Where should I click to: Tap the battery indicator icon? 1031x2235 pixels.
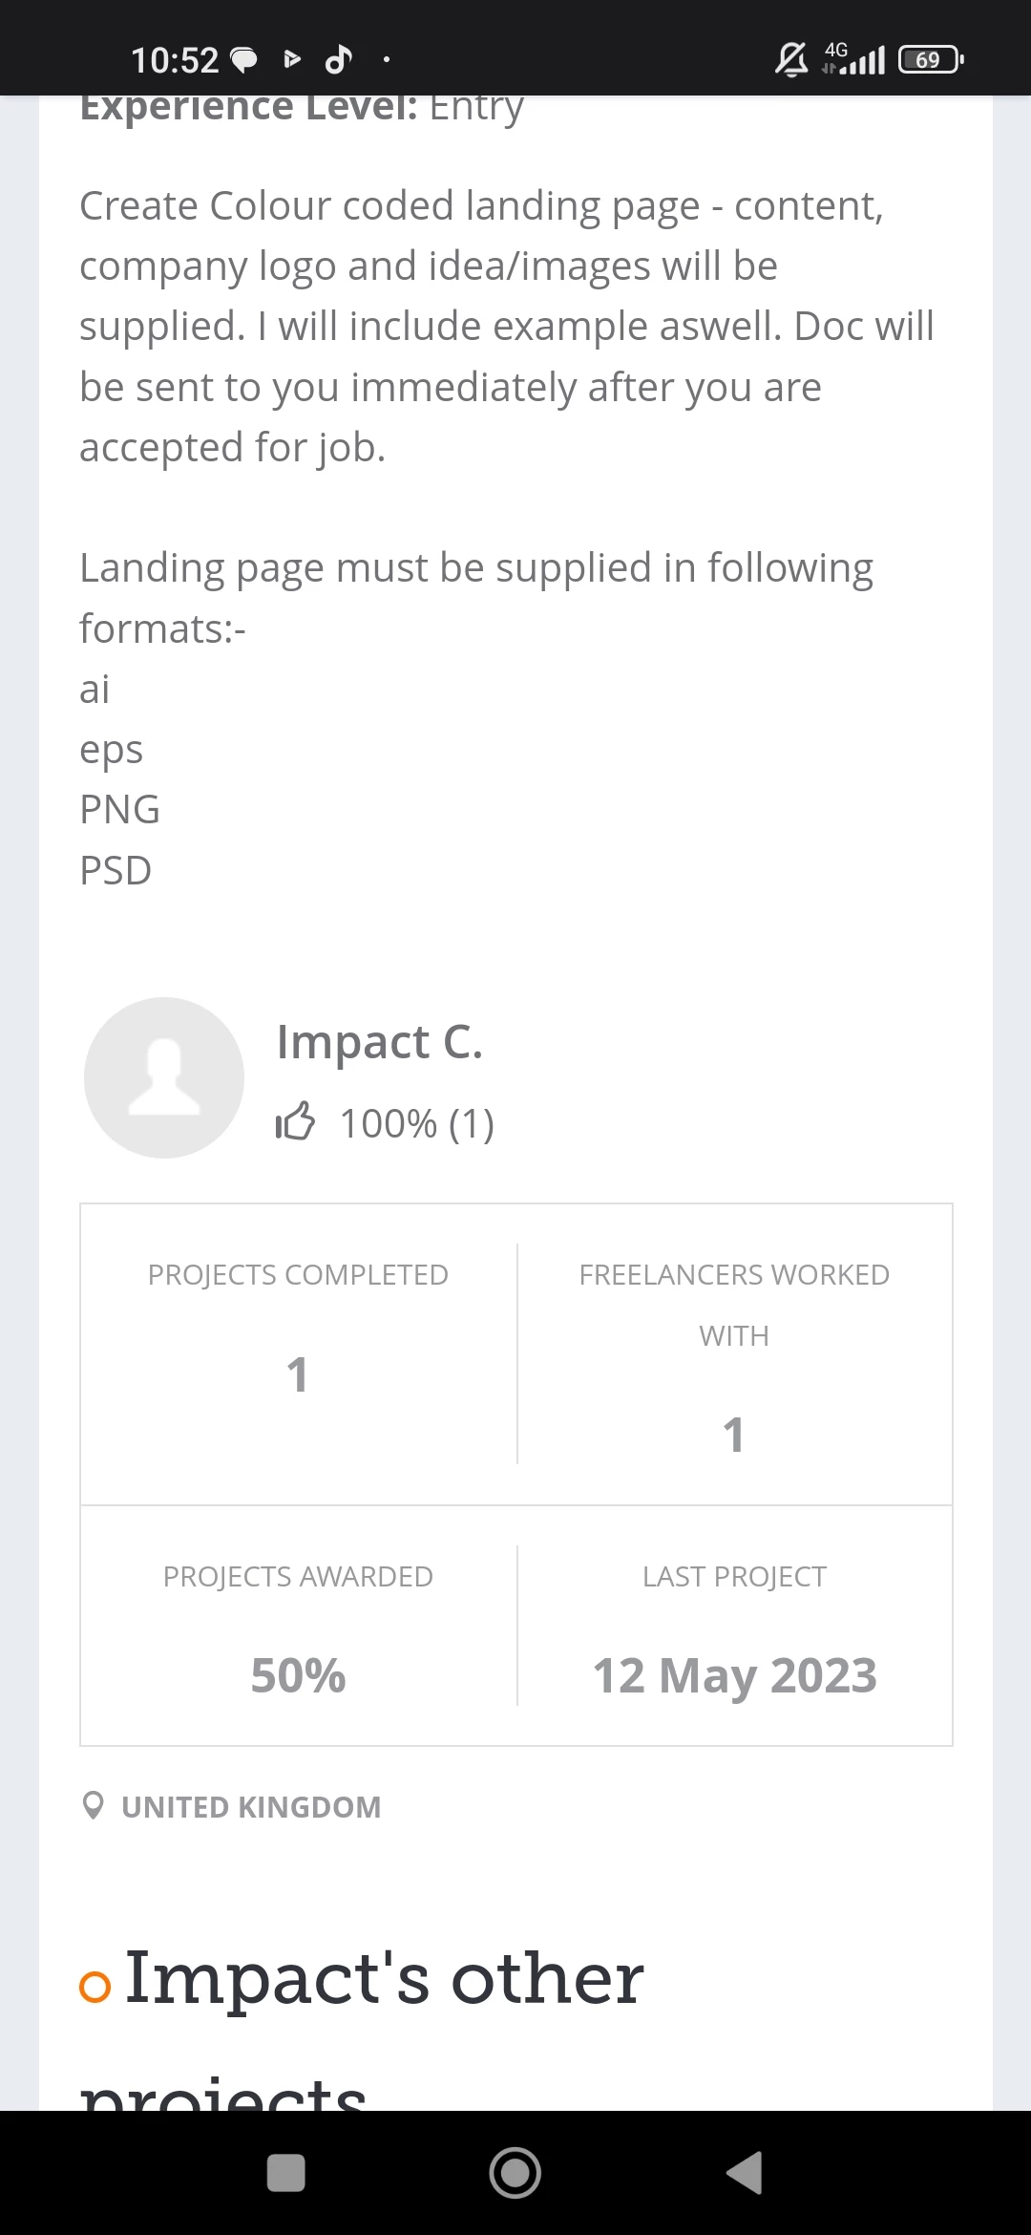931,60
